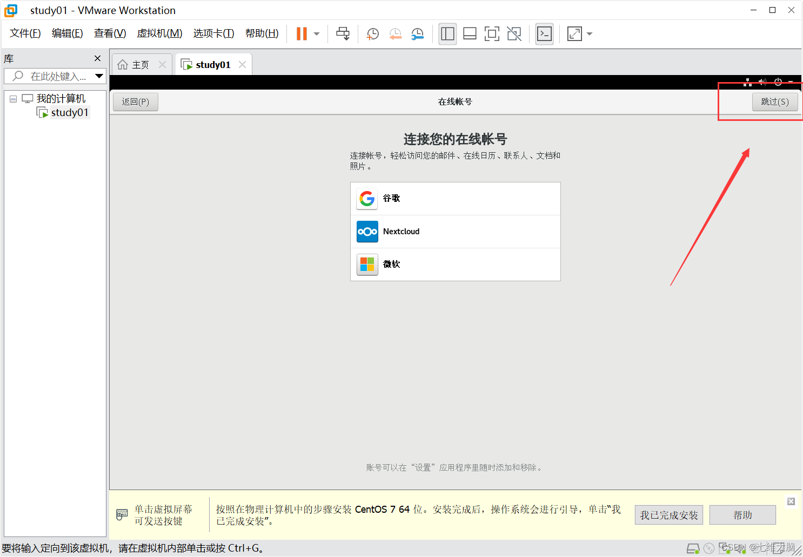
Task: Click the Nextcloud logo icon
Action: point(367,232)
